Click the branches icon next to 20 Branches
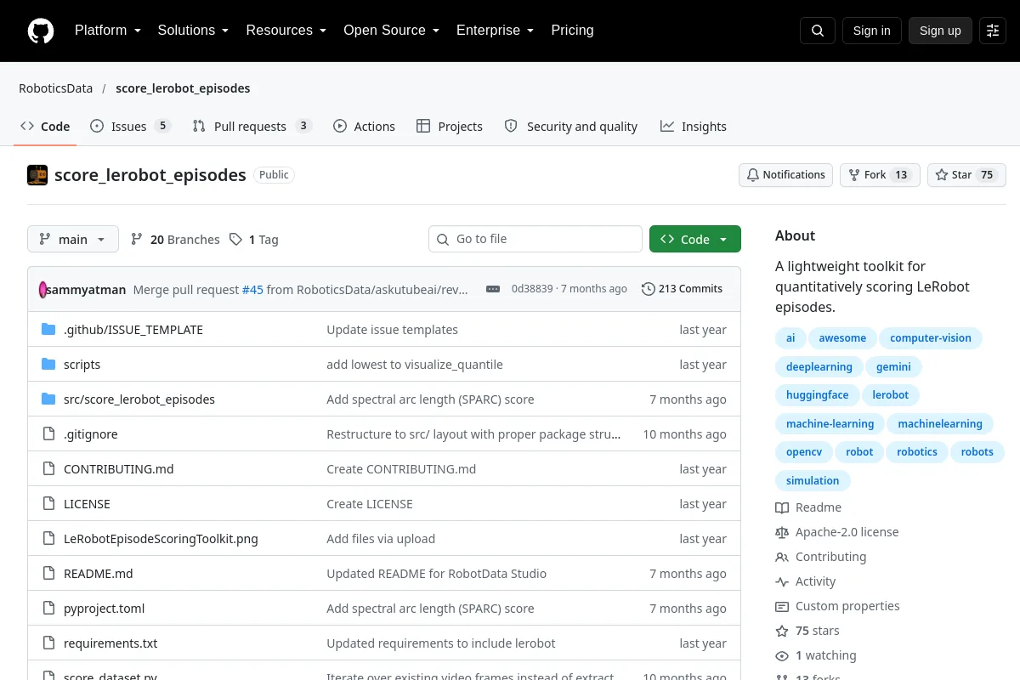Image resolution: width=1020 pixels, height=680 pixels. [x=137, y=240]
